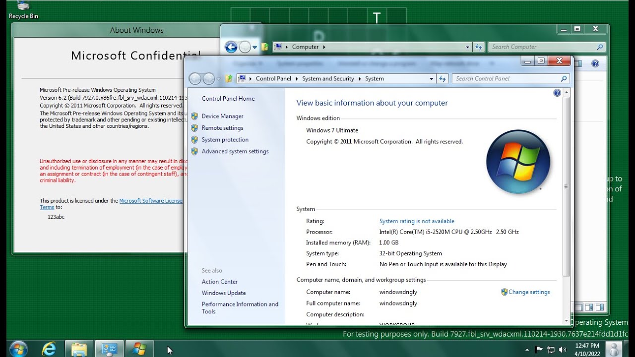The height and width of the screenshot is (357, 635).
Task: Open Advanced system settings
Action: (235, 152)
